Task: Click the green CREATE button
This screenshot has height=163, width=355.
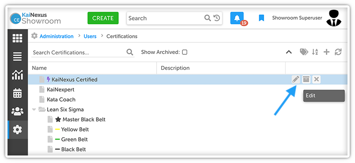Action: (x=103, y=18)
